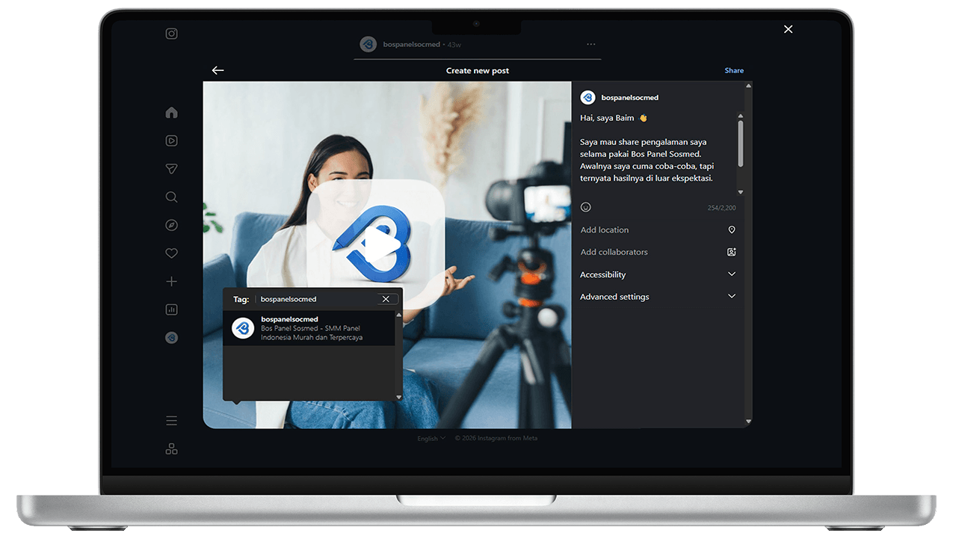Click the Create plus icon in sidebar
Image resolution: width=953 pixels, height=536 pixels.
click(x=171, y=282)
